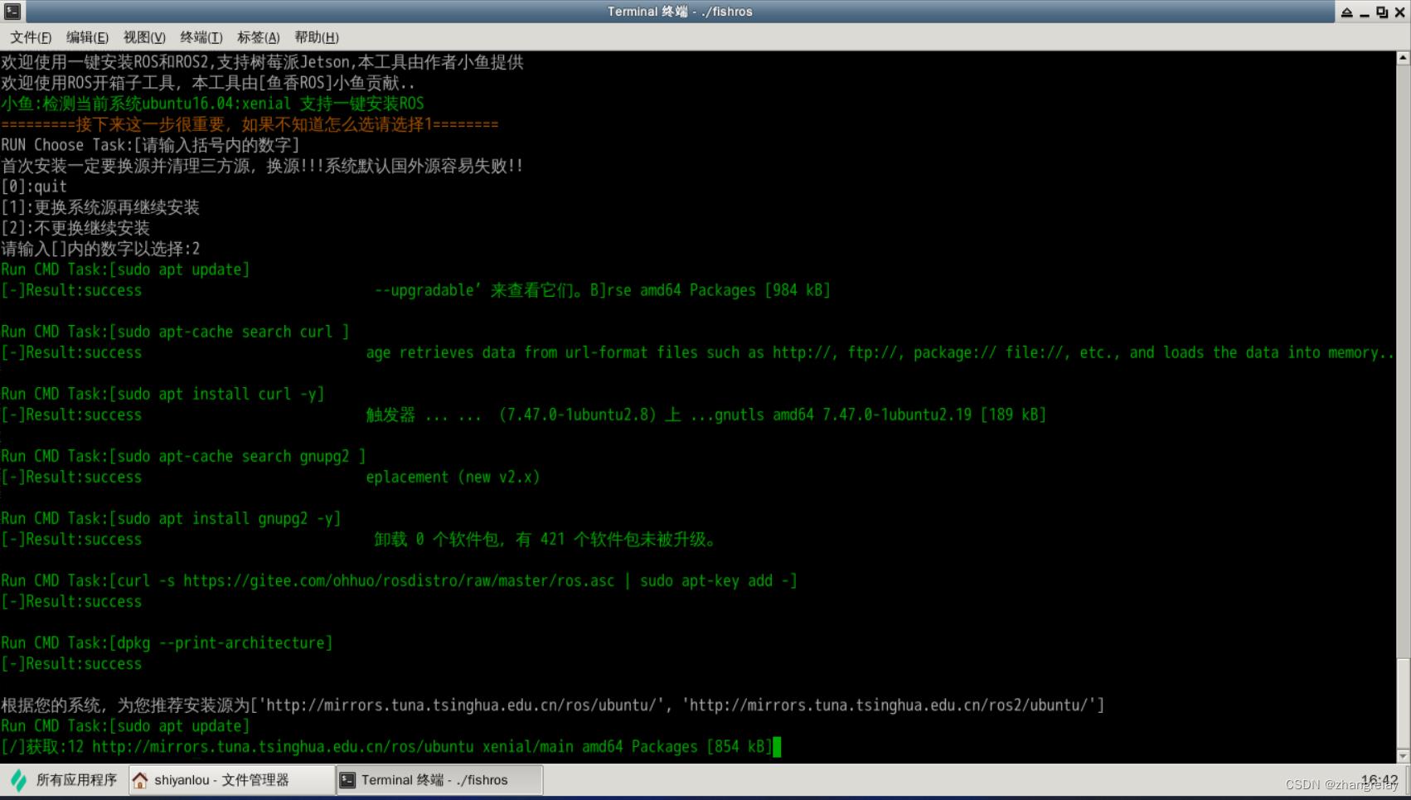
Task: Open the 所有应用程序 applications menu
Action: coord(64,780)
